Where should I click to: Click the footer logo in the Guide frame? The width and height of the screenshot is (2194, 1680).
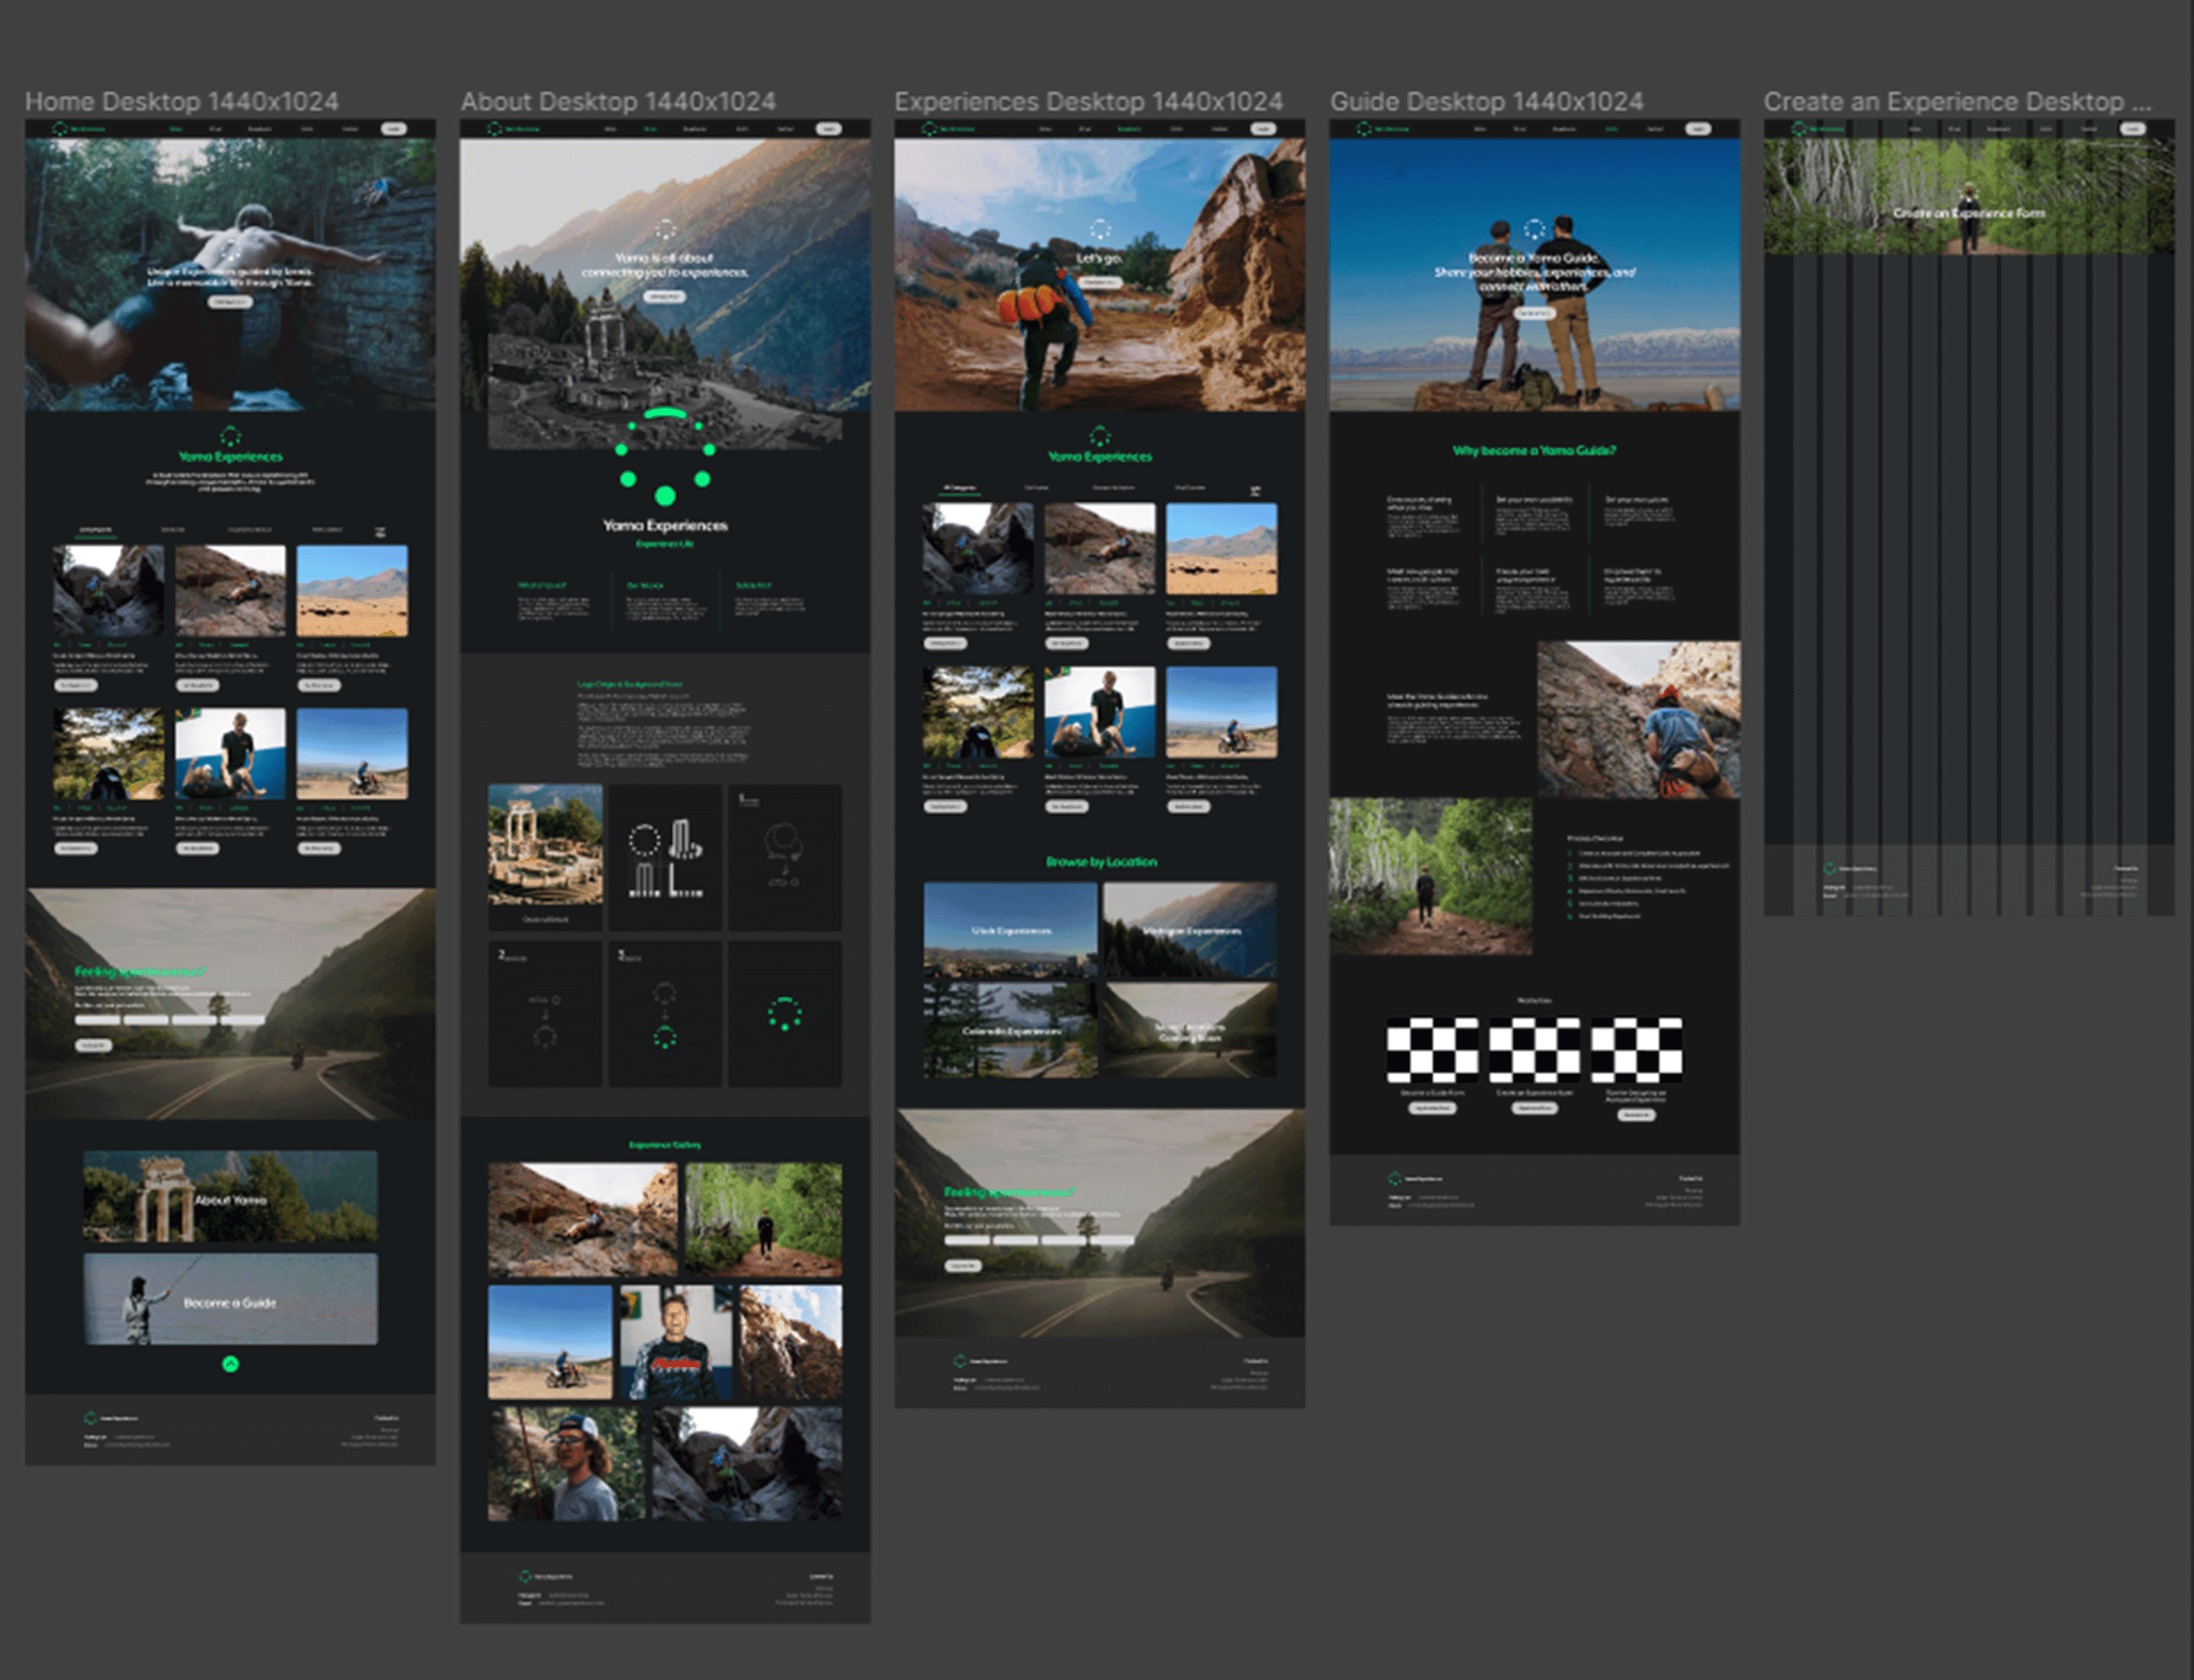coord(1395,1179)
